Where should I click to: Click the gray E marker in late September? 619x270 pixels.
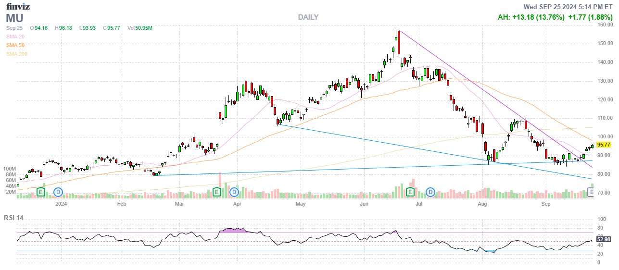point(591,192)
